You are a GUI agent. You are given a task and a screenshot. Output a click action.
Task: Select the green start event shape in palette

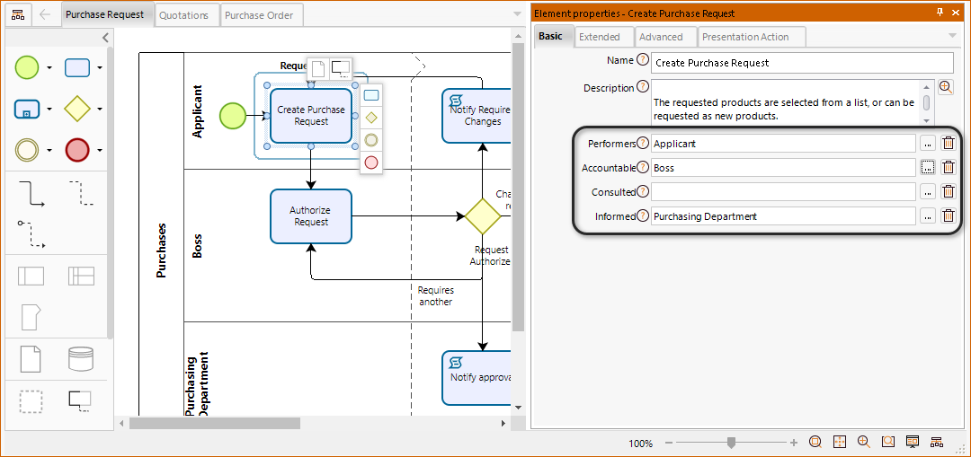click(x=27, y=67)
